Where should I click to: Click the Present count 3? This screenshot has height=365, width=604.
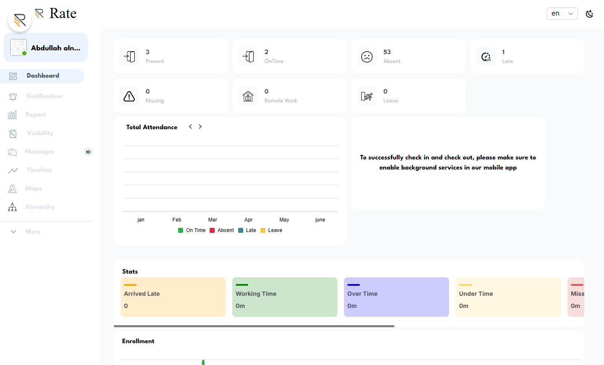pyautogui.click(x=147, y=52)
